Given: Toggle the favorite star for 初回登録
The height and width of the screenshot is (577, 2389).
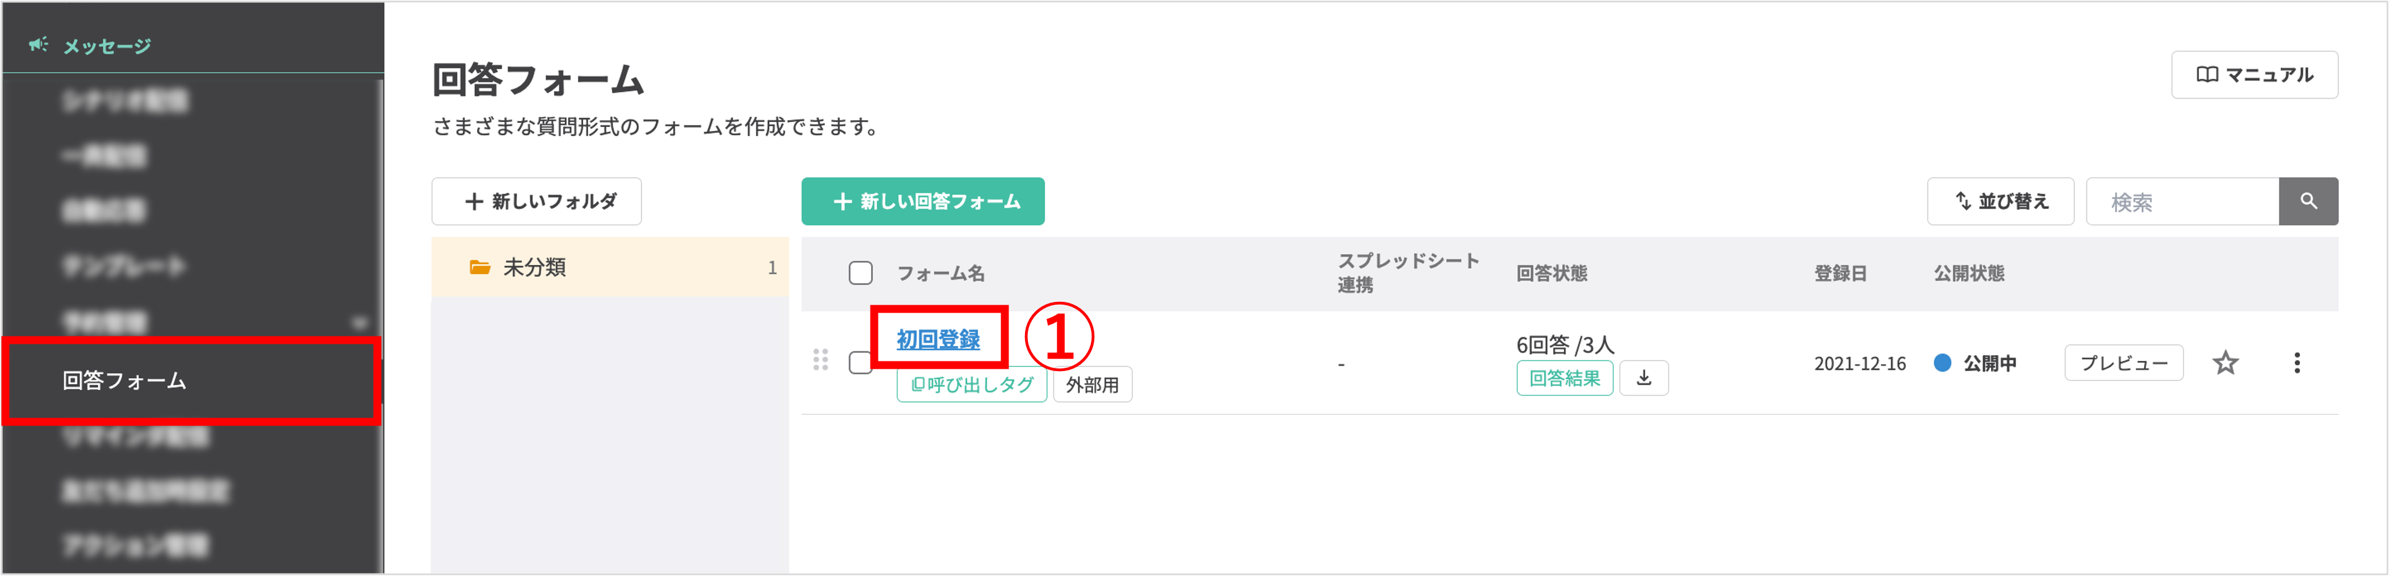Looking at the screenshot, I should coord(2227,363).
